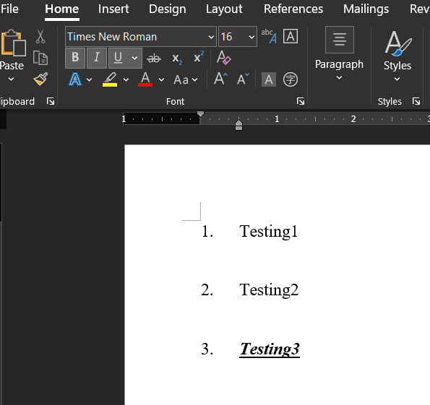The height and width of the screenshot is (405, 430).
Task: Click Decrease Font Size icon
Action: [x=243, y=79]
